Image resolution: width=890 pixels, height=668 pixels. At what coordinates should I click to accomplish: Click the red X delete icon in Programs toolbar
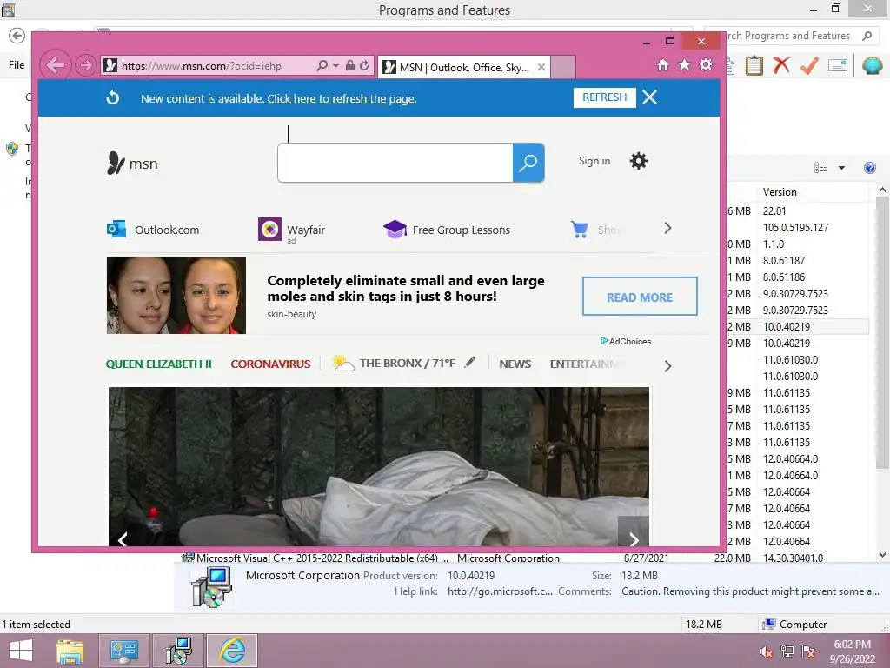point(781,65)
